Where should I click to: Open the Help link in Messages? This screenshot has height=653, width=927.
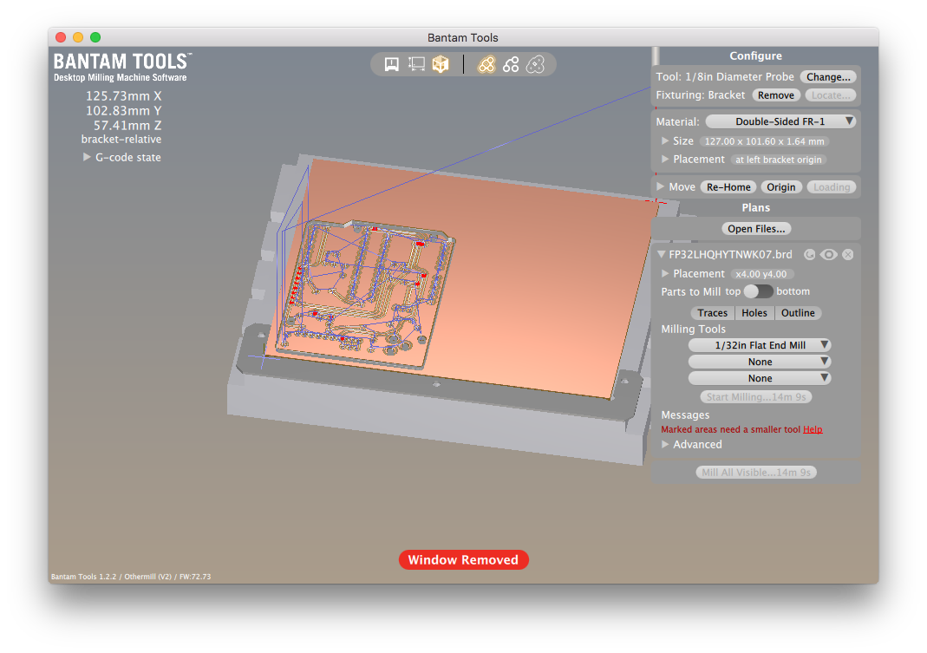coord(813,429)
